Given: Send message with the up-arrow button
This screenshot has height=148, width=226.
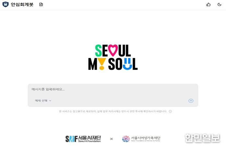Looking at the screenshot, I should [x=191, y=101].
